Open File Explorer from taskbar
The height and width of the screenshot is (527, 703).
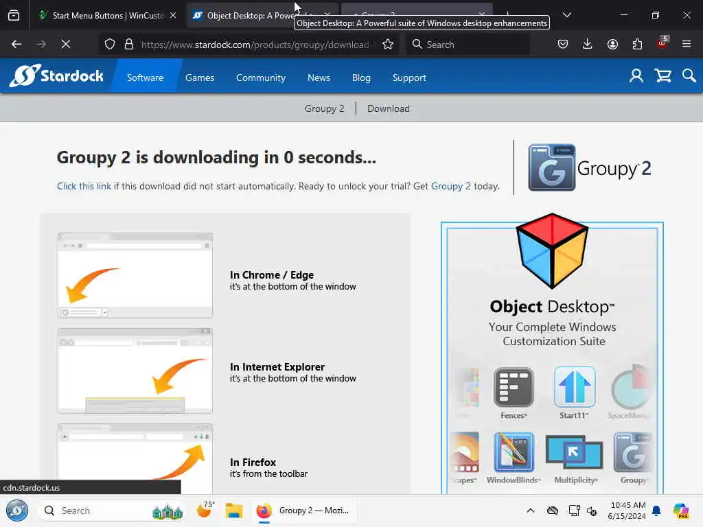[233, 511]
